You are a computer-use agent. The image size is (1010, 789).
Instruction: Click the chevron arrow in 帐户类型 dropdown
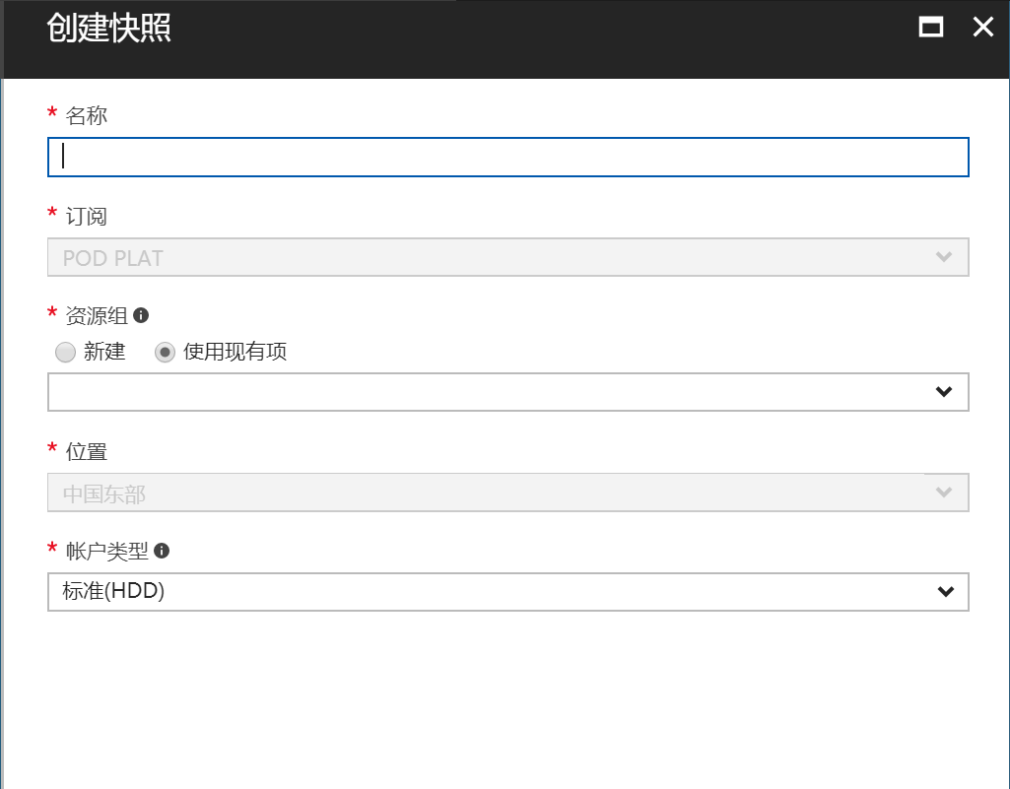click(945, 592)
